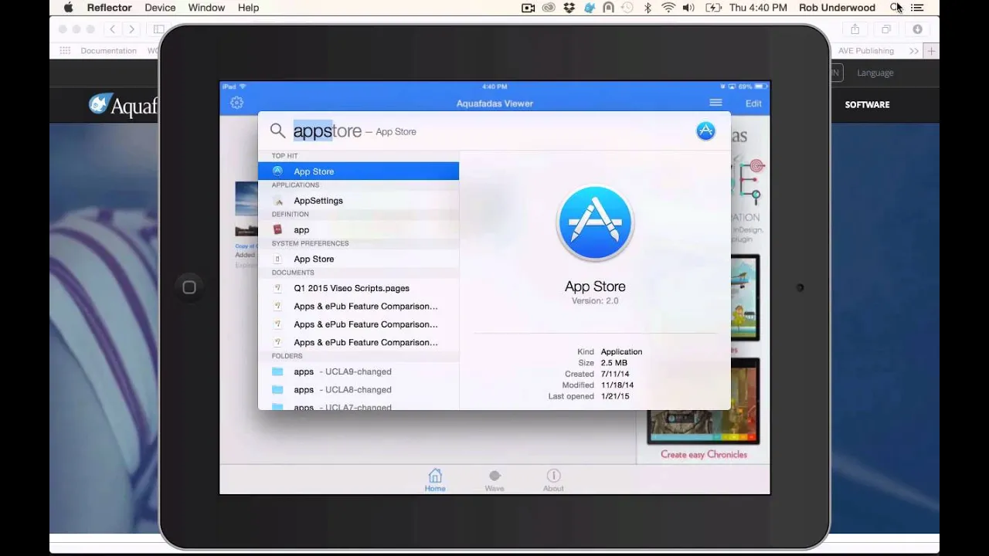The image size is (989, 556).
Task: Open the Time Machine menu bar icon
Action: [627, 8]
